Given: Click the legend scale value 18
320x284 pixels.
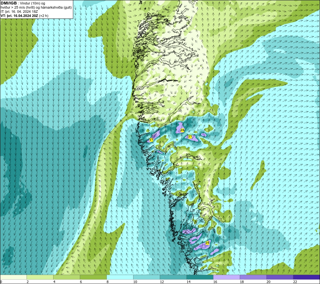Looking at the screenshot, I should point(242,282).
